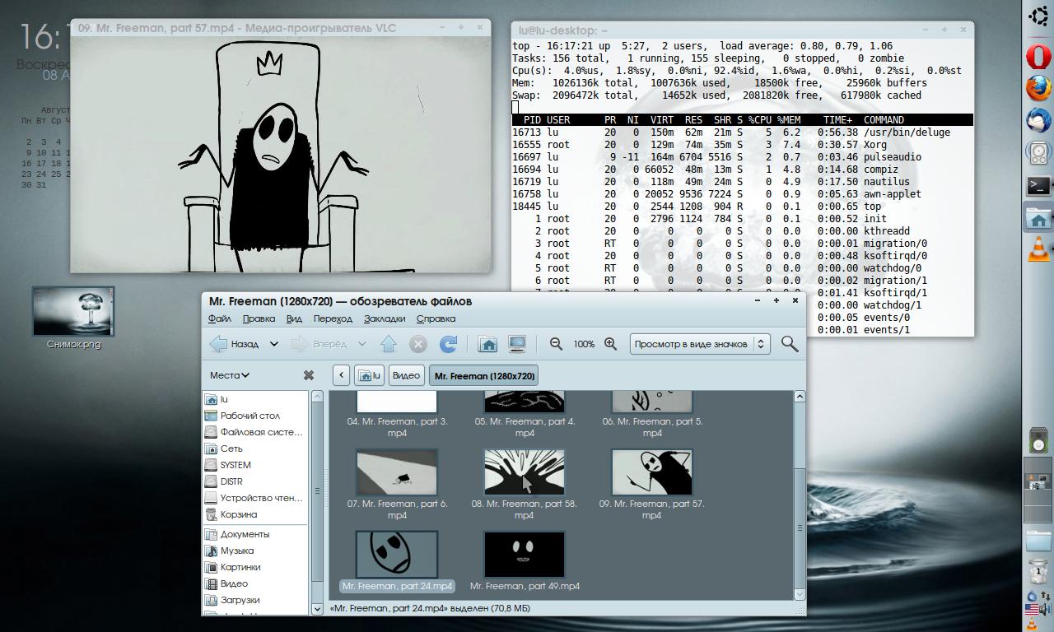Image resolution: width=1054 pixels, height=632 pixels.
Task: Click the Ubuntu logo in the dock
Action: pos(1039,16)
